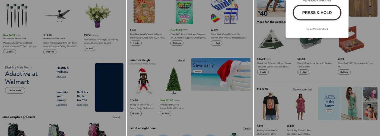Open the Rolling Stones T-shirt thumbnail
The image size is (380, 136).
271,106
